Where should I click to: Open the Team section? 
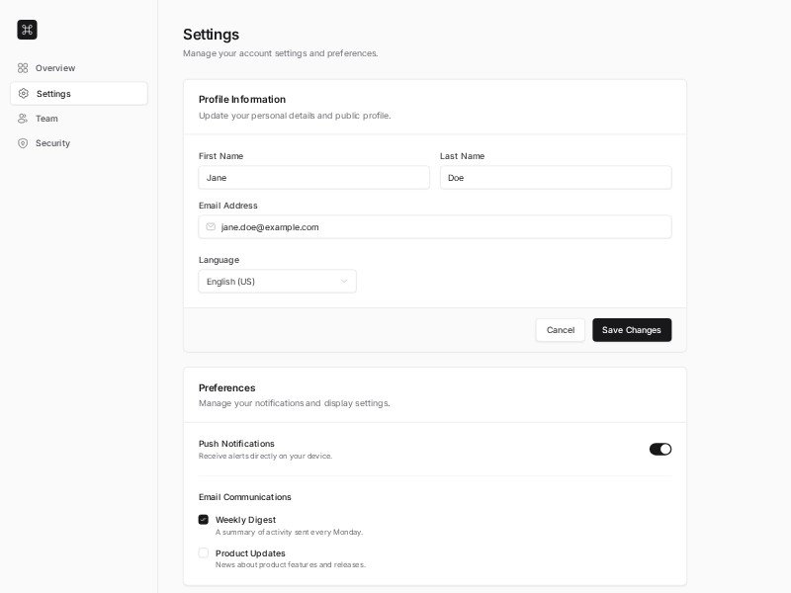pos(46,119)
